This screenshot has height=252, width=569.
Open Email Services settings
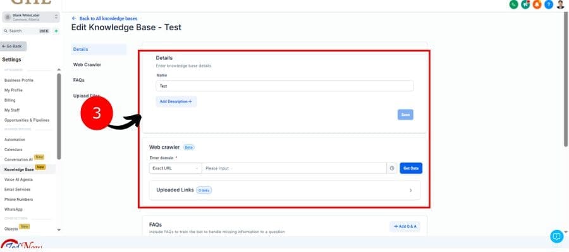pyautogui.click(x=18, y=190)
